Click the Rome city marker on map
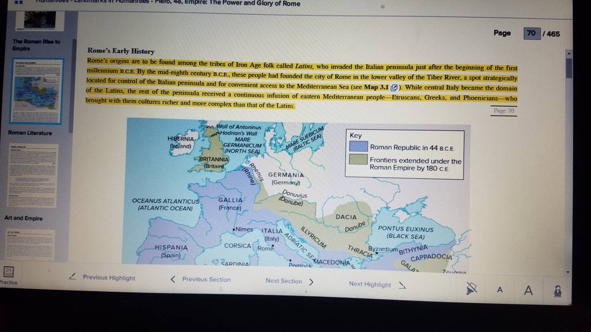Screen dimensions: 591x332 click(x=272, y=246)
